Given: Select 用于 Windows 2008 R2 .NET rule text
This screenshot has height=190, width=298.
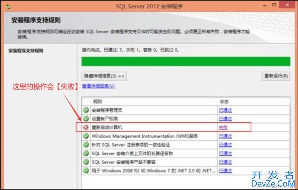Looking at the screenshot, I should (153, 171).
